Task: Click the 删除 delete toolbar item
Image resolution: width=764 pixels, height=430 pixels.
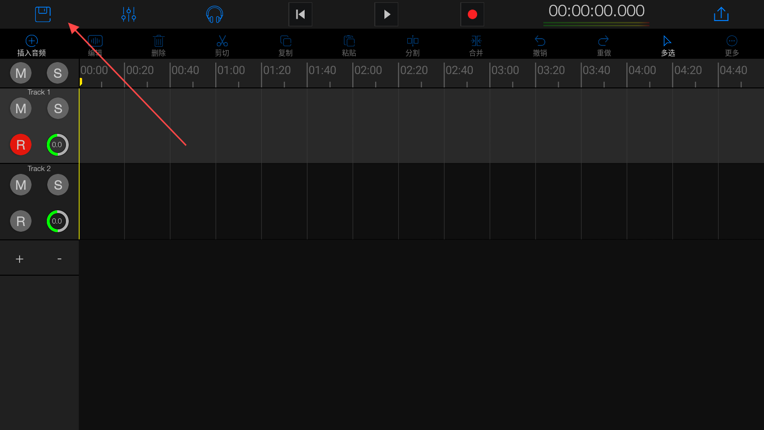Action: coord(159,45)
